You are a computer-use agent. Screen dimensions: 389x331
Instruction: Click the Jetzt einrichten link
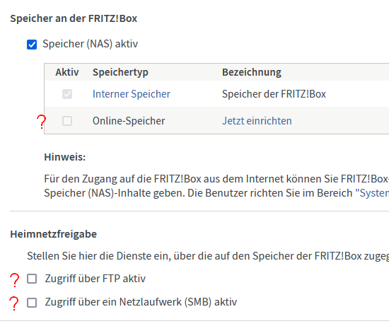coord(257,121)
